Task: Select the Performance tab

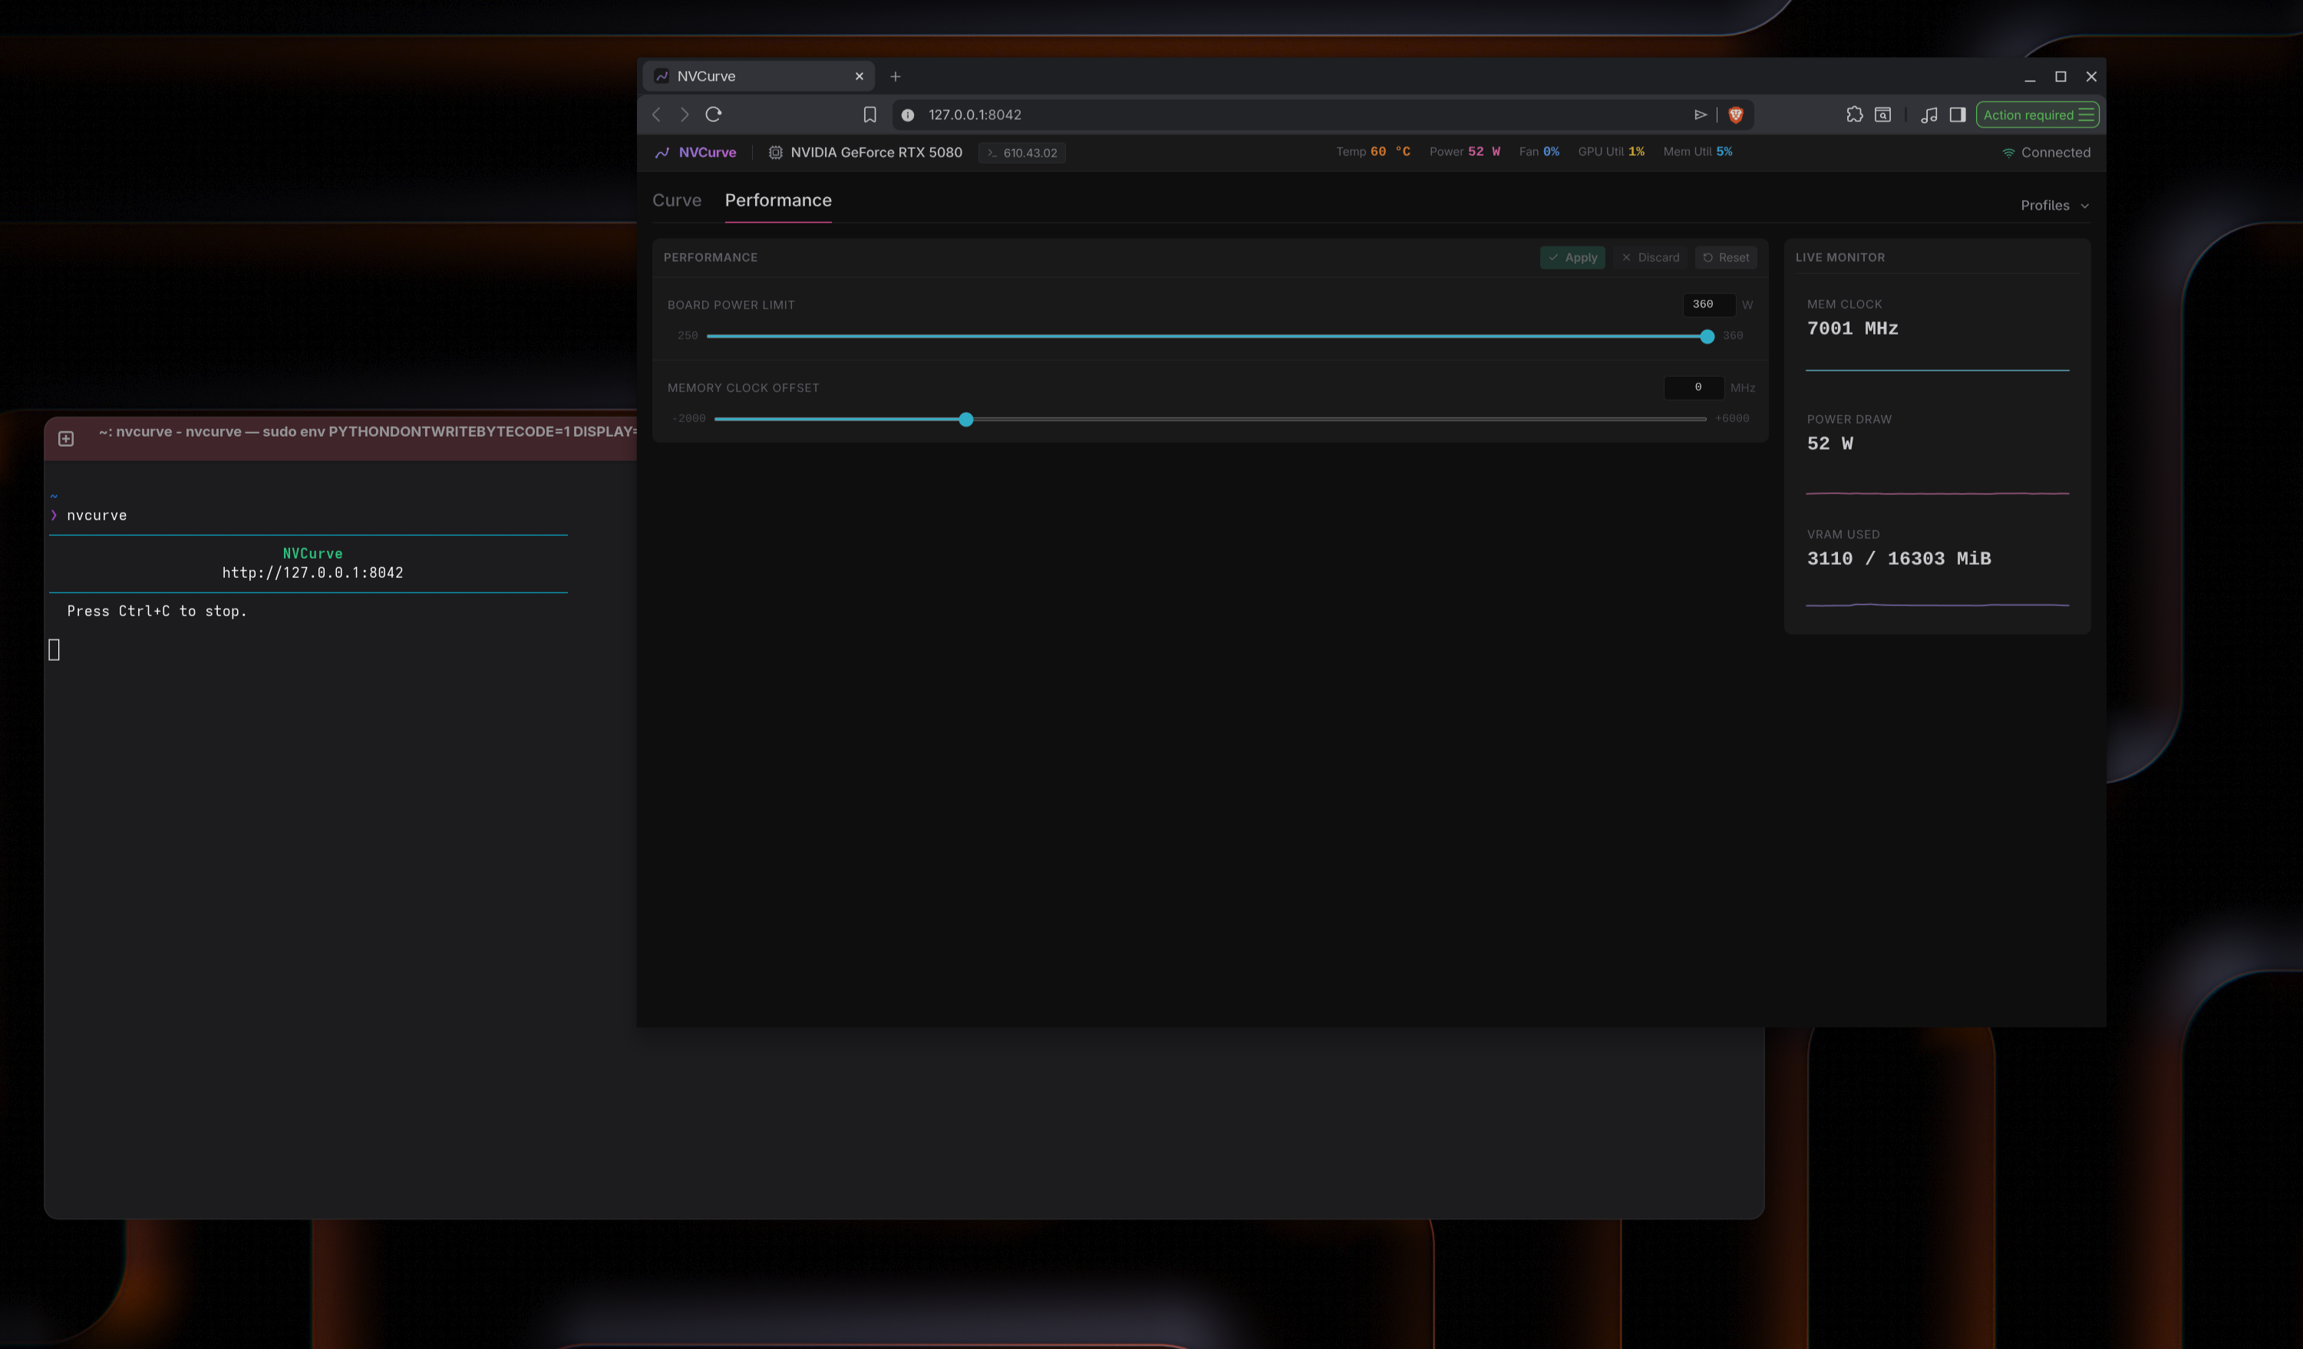Action: pos(779,200)
